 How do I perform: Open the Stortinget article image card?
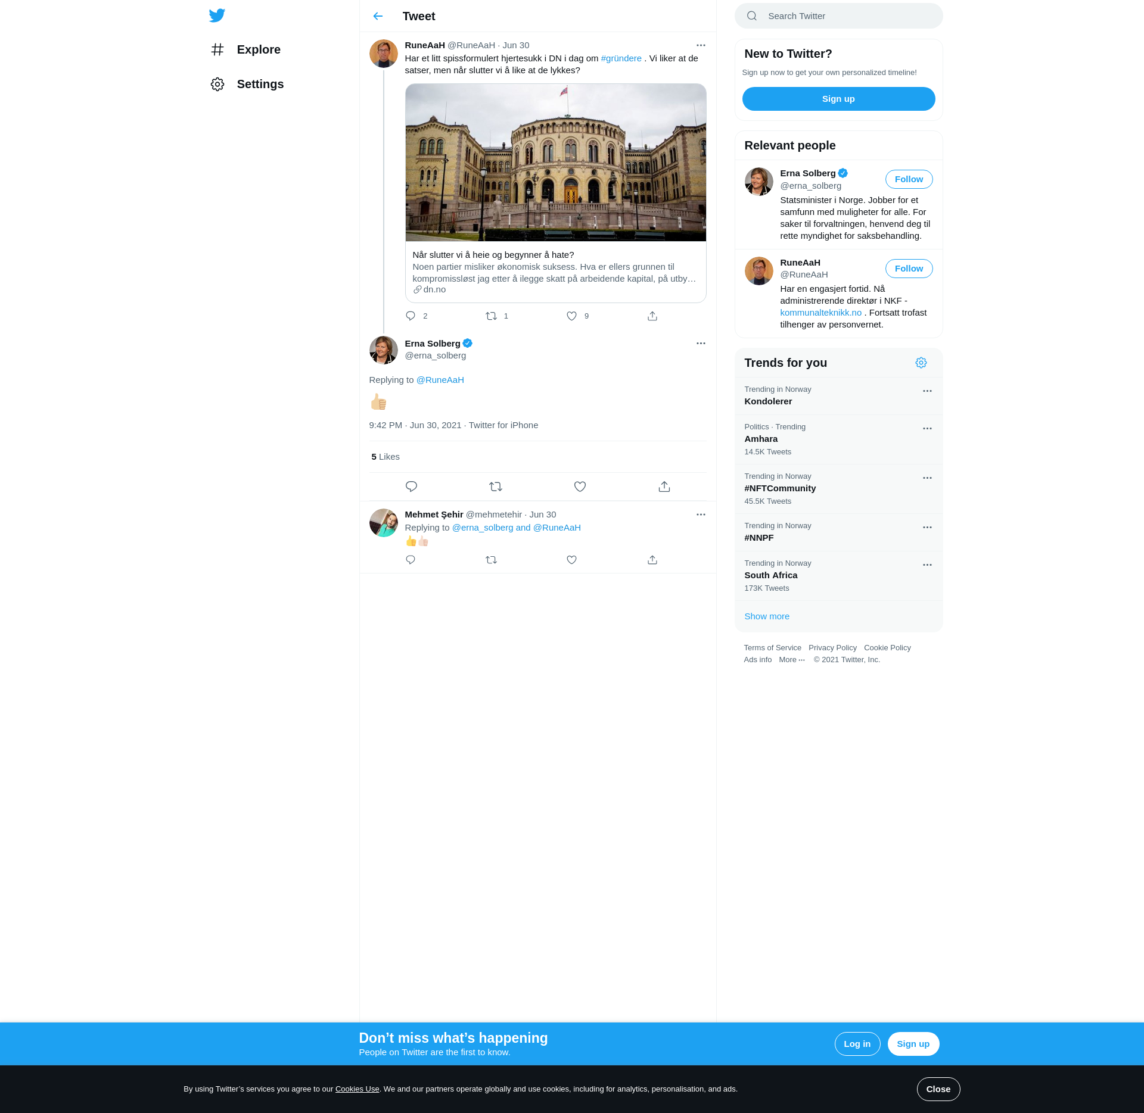556,163
